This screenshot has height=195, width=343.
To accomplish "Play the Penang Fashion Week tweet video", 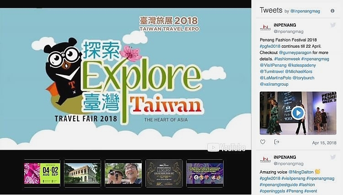I will click(298, 113).
